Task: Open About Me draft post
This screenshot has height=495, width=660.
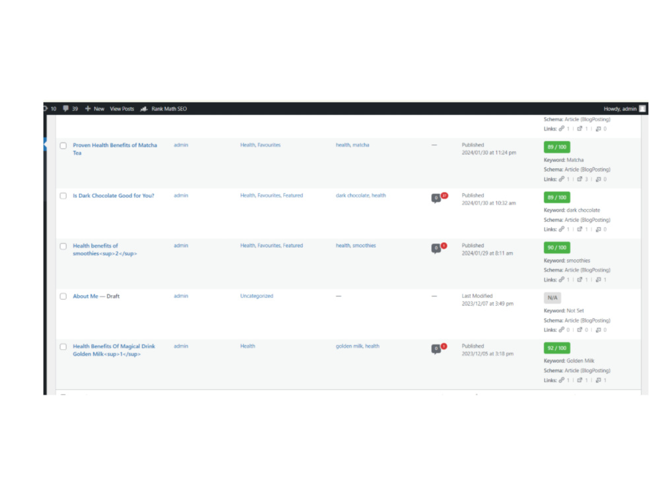Action: (x=85, y=296)
